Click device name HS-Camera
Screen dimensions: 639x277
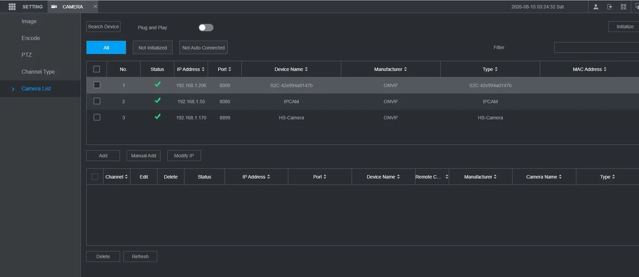[291, 117]
